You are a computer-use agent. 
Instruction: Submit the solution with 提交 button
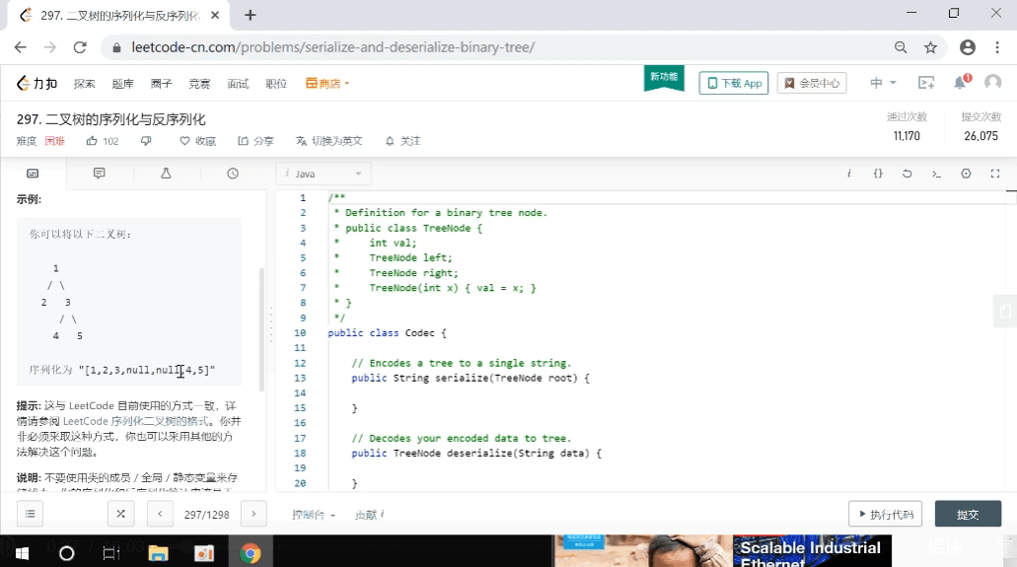pos(968,514)
